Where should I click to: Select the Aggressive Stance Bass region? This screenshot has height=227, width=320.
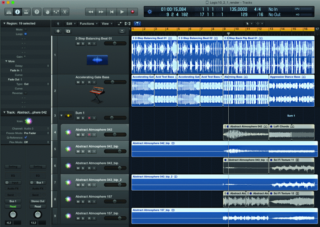click(x=292, y=90)
